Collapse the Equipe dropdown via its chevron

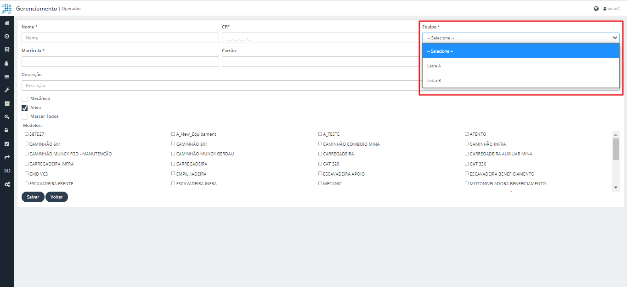pos(615,38)
